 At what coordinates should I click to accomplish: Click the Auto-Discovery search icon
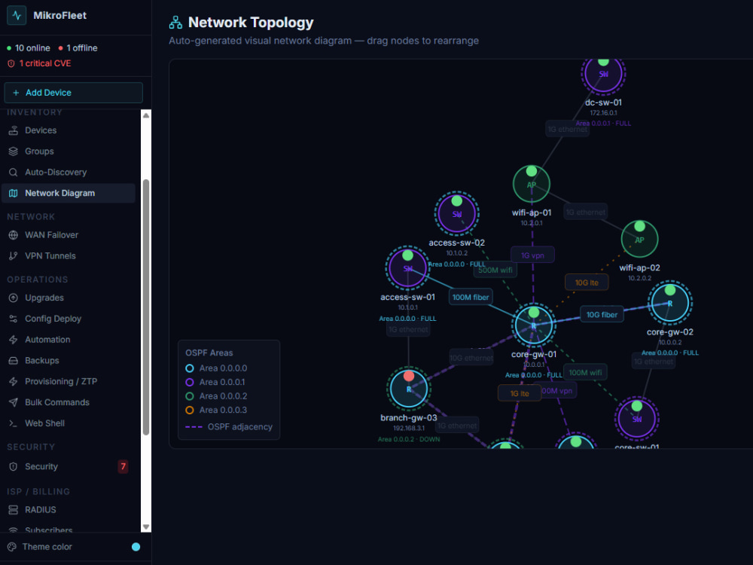14,172
